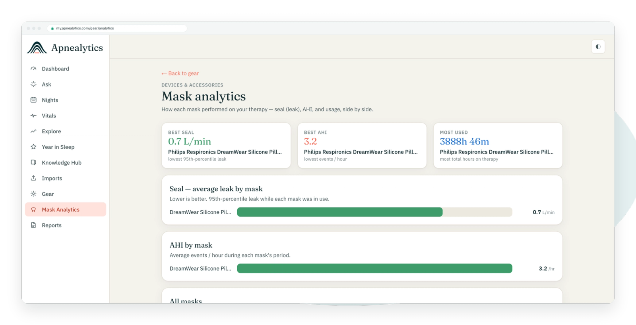Click the Knowledge Hub book icon
The height and width of the screenshot is (325, 636).
click(x=33, y=162)
